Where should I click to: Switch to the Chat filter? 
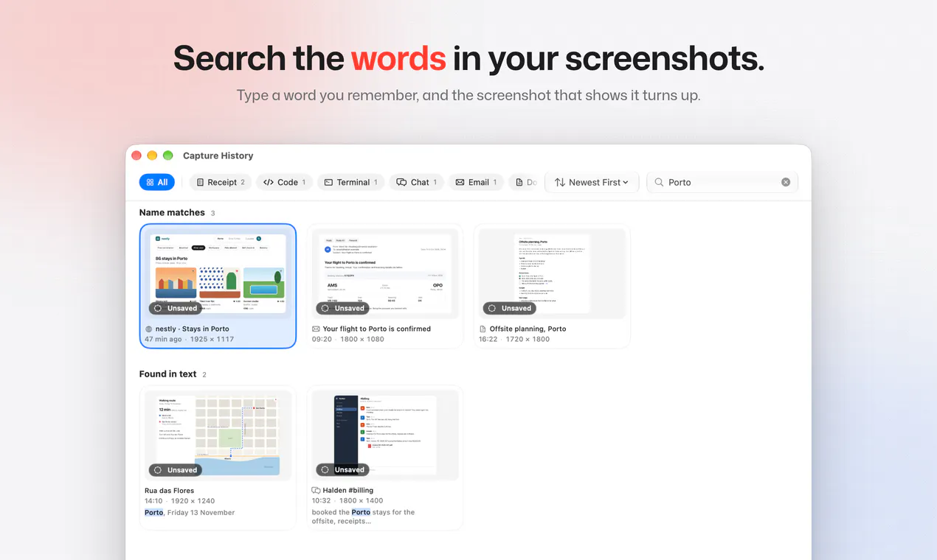pos(417,182)
